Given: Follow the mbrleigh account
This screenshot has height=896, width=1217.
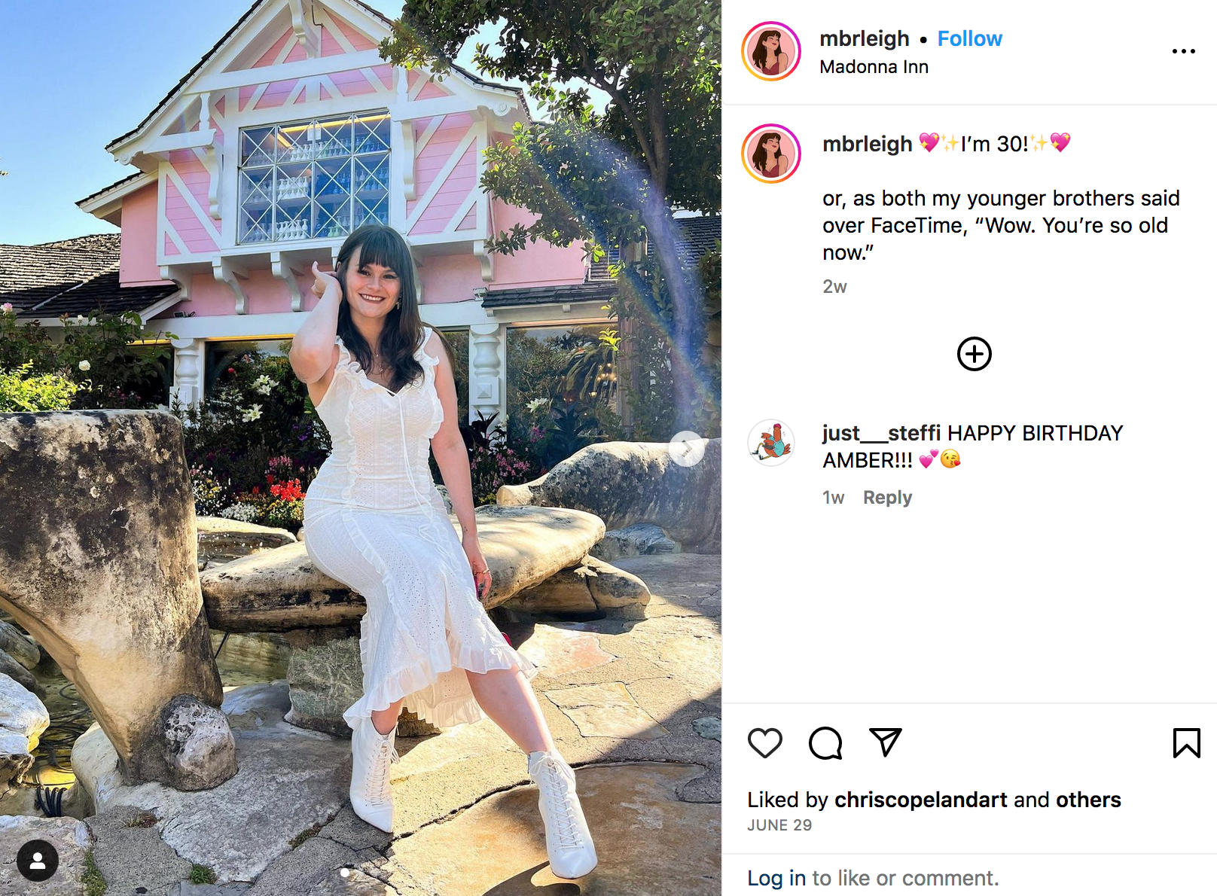Looking at the screenshot, I should coord(969,38).
